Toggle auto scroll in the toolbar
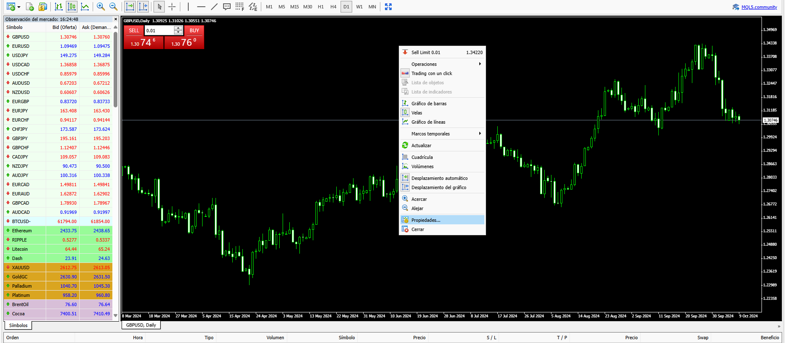785x343 pixels. (130, 7)
